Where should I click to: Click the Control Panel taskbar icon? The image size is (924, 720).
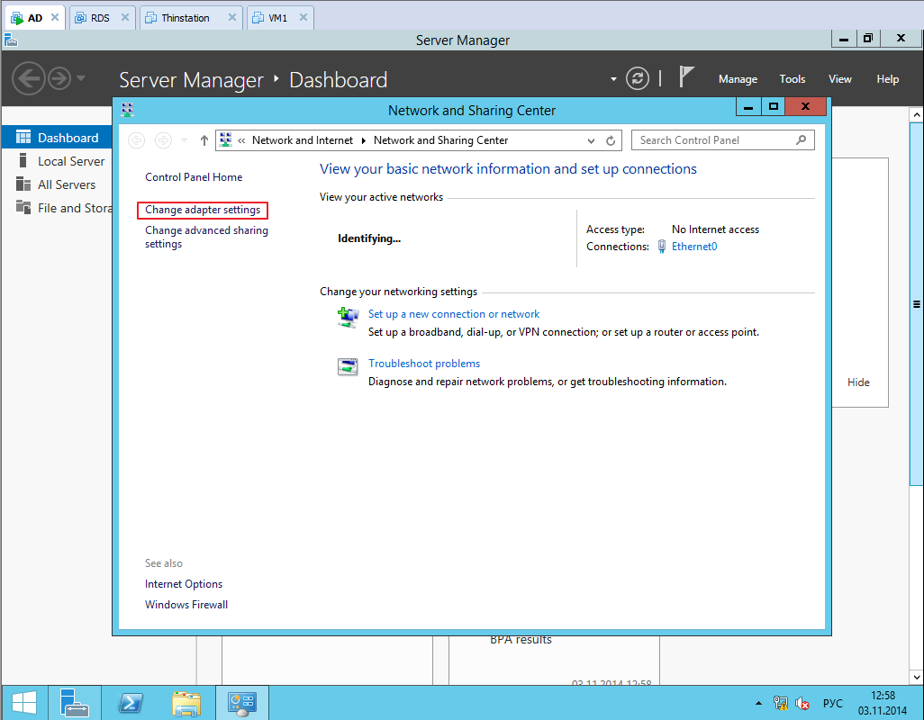pos(242,702)
